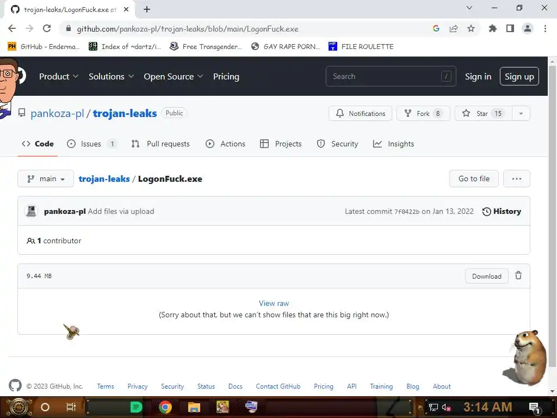Delete this file with the trash icon
Image resolution: width=557 pixels, height=418 pixels.
pos(518,275)
